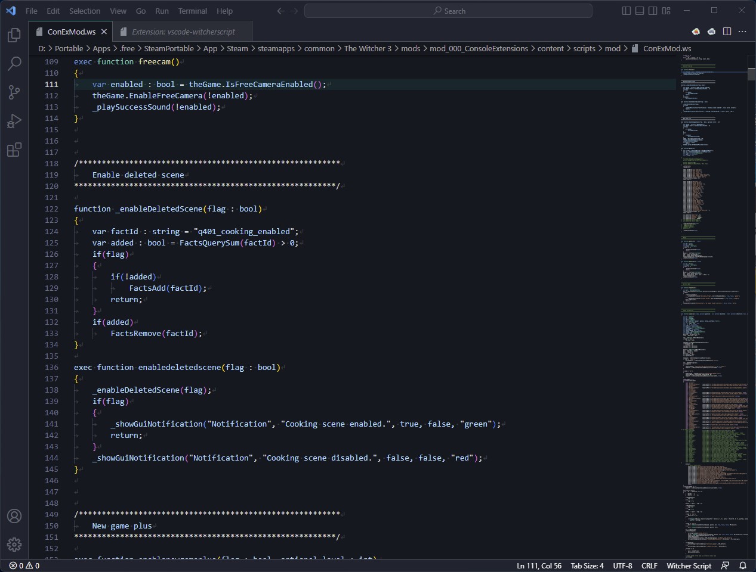Open the More Actions ellipsis menu

coord(742,32)
